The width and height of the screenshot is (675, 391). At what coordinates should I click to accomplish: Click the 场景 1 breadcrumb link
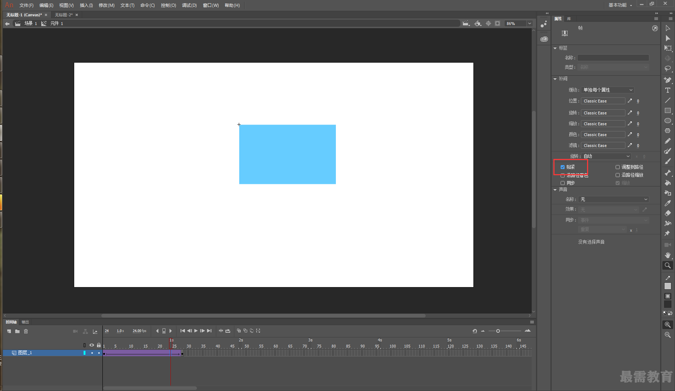tap(30, 24)
